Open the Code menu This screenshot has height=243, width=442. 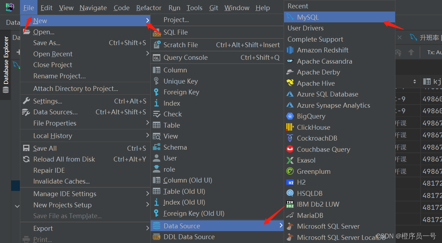click(122, 8)
